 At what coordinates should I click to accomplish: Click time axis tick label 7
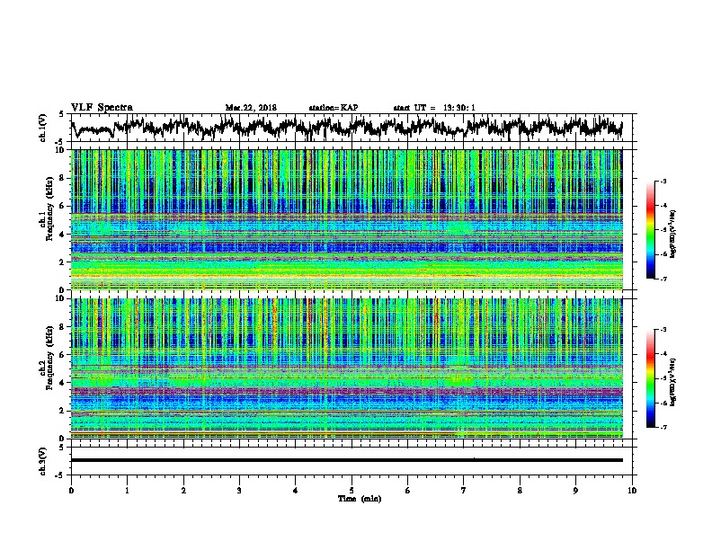[464, 491]
